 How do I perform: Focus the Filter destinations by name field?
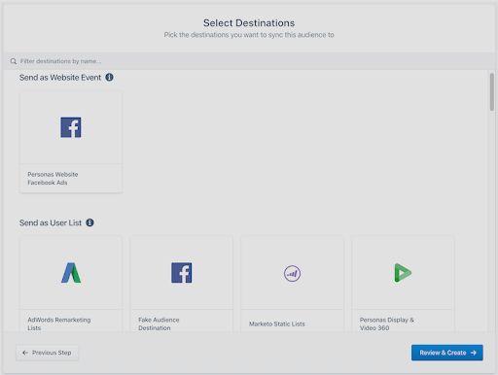(249, 61)
